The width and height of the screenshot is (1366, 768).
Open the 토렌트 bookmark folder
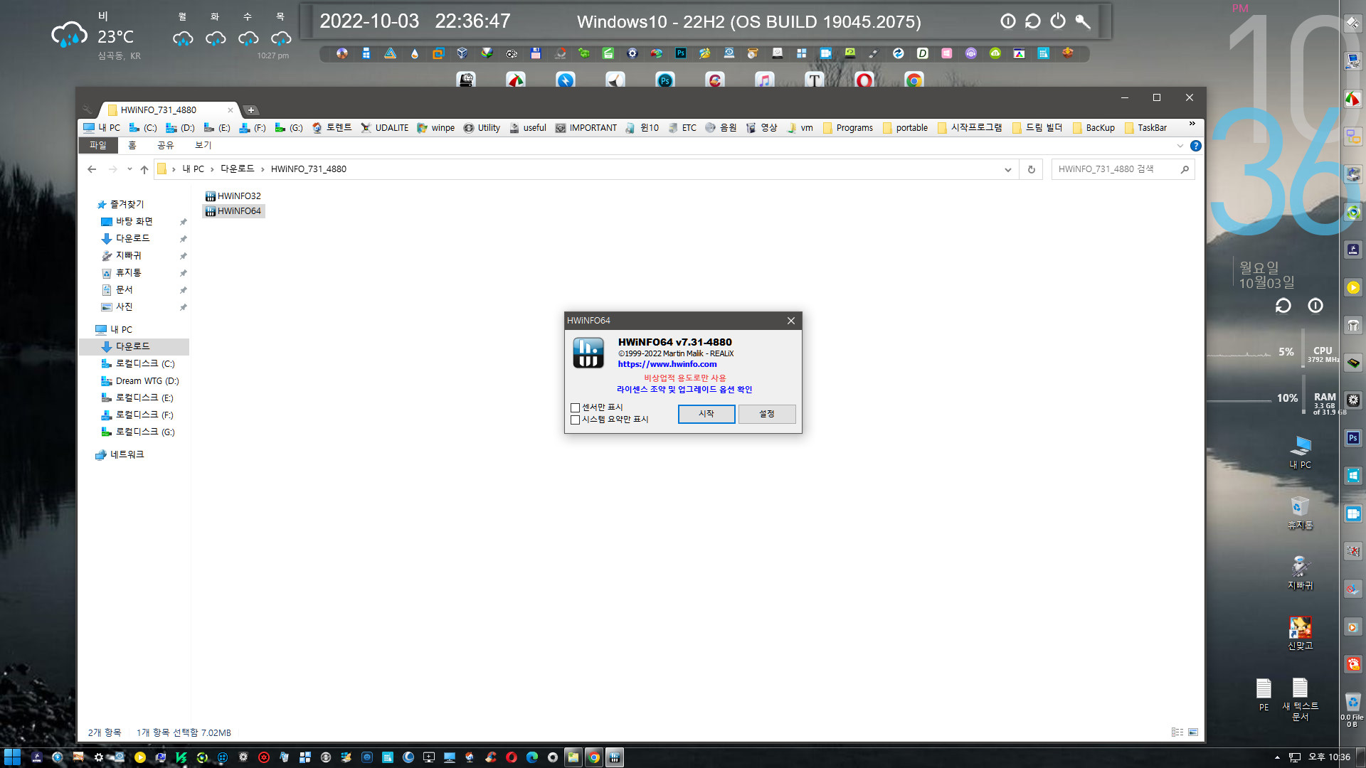pyautogui.click(x=332, y=128)
